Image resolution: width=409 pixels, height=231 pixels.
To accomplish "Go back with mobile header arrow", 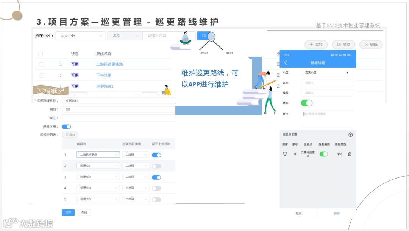I will click(286, 63).
